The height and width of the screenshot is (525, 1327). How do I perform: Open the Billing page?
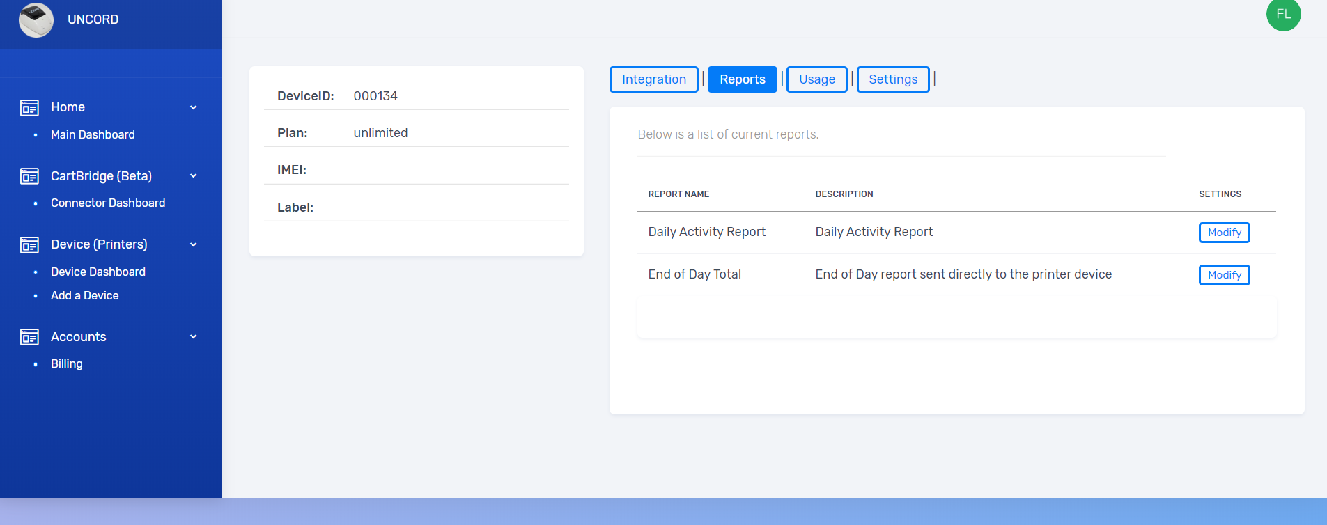[67, 363]
